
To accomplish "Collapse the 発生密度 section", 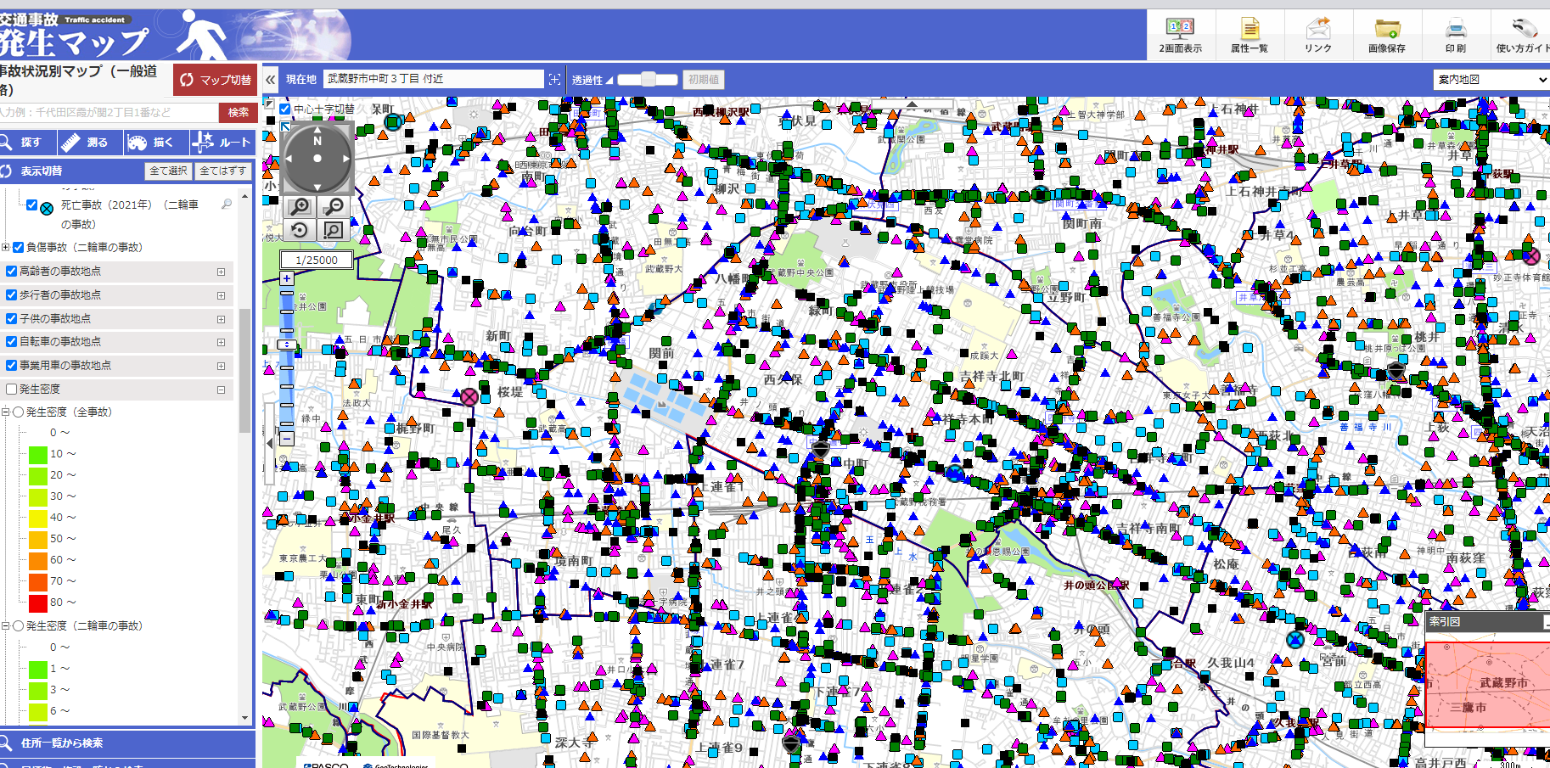I will point(221,390).
